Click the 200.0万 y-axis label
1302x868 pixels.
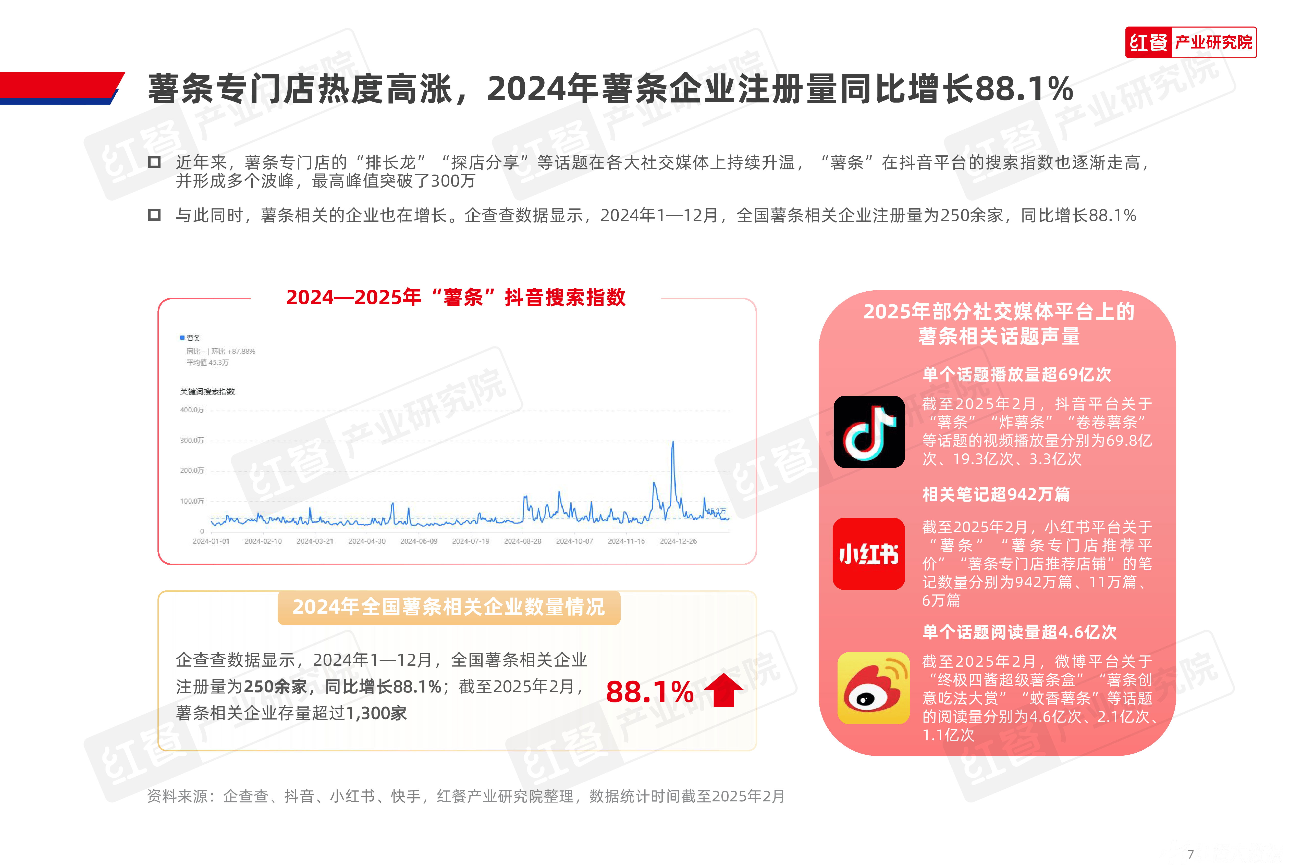(x=192, y=470)
